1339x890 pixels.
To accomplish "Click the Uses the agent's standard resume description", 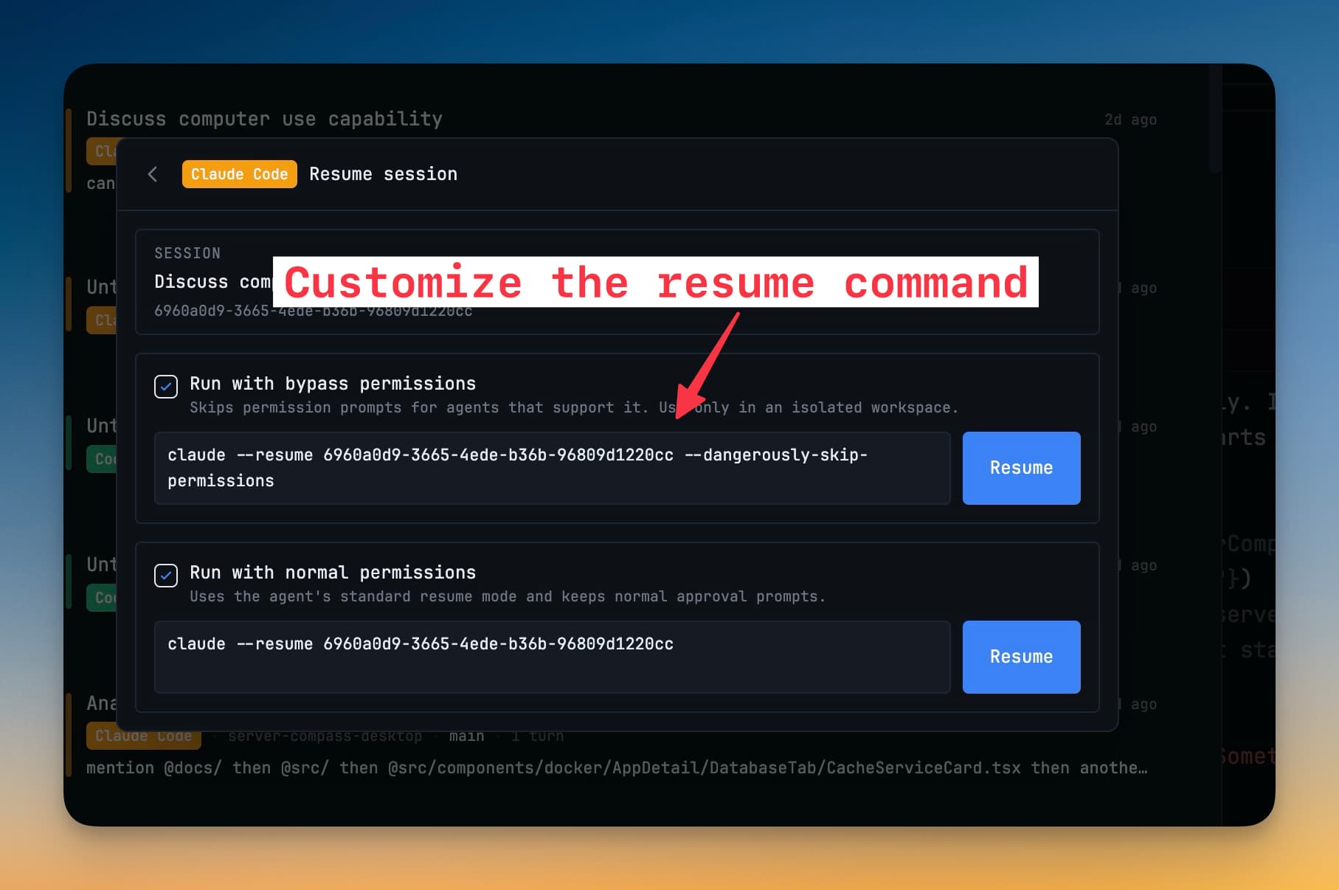I will click(508, 596).
